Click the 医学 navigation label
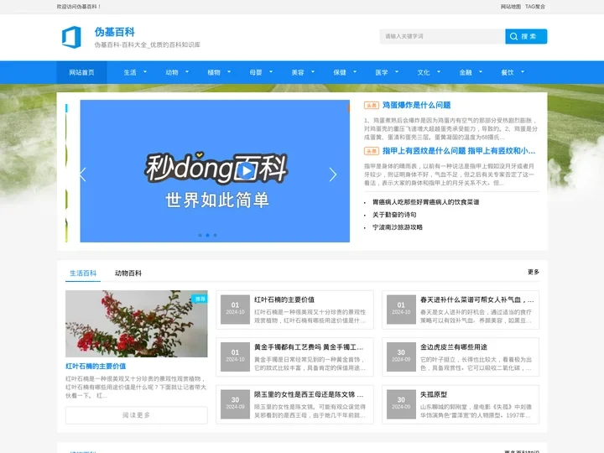The height and width of the screenshot is (453, 604). 382,72
